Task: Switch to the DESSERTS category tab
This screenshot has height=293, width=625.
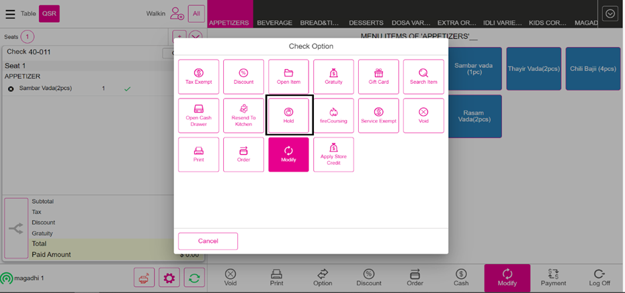Action: click(366, 23)
